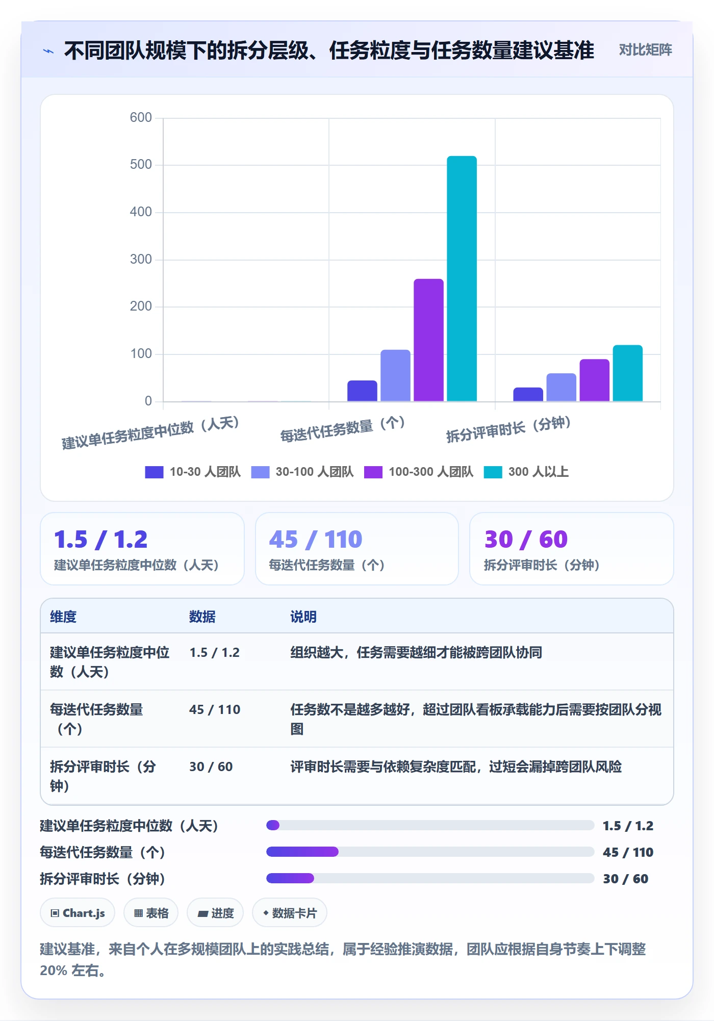Image resolution: width=714 pixels, height=1021 pixels.
Task: Click the 对比矩阵 badge in the header
Action: [x=645, y=50]
